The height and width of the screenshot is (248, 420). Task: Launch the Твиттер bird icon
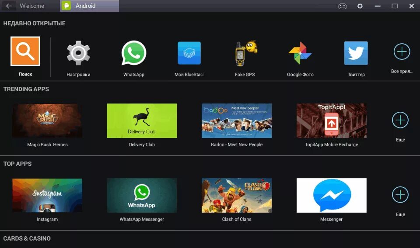coord(356,53)
